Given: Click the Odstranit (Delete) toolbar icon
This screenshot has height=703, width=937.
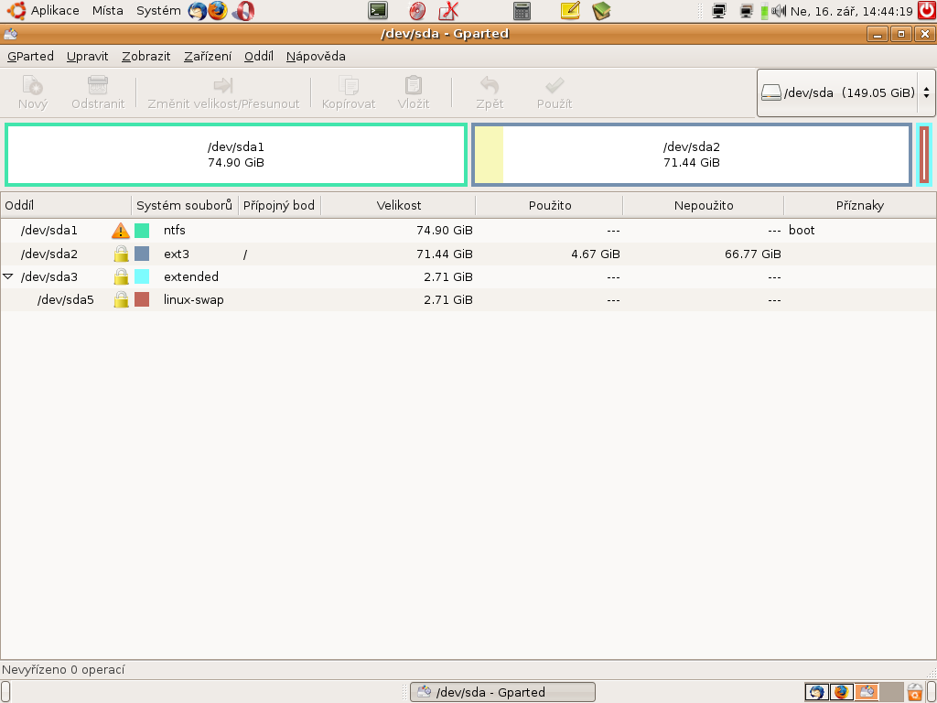Looking at the screenshot, I should coord(98,86).
